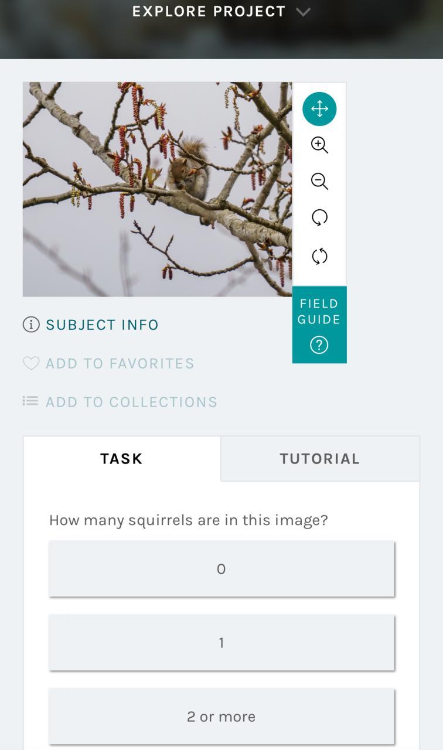Click the heart favorites icon
Image resolution: width=443 pixels, height=750 pixels.
[x=31, y=363]
